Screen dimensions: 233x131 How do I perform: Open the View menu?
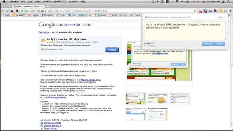[x=37, y=1]
